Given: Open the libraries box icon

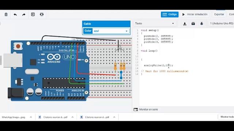Looking at the screenshot, I should tap(193, 24).
